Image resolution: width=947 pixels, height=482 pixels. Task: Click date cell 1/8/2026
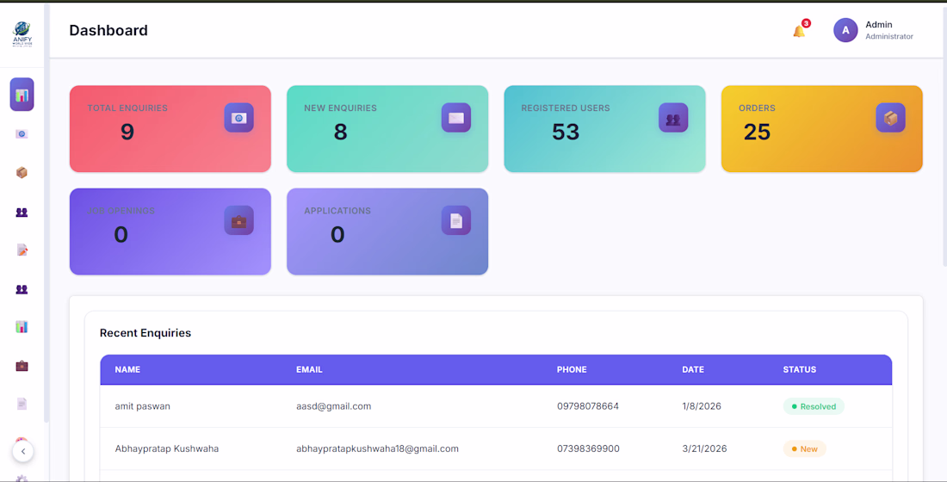pyautogui.click(x=702, y=406)
